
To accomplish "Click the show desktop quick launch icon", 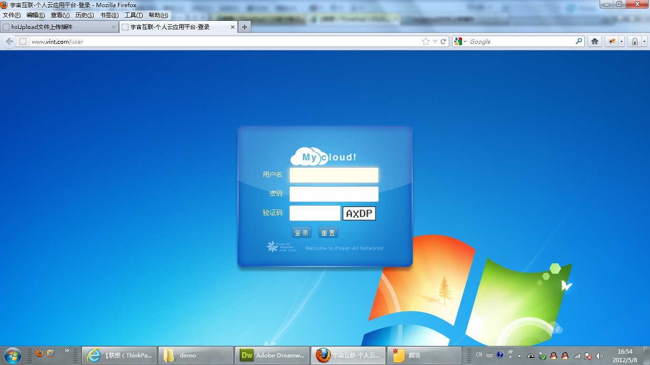I will [50, 353].
